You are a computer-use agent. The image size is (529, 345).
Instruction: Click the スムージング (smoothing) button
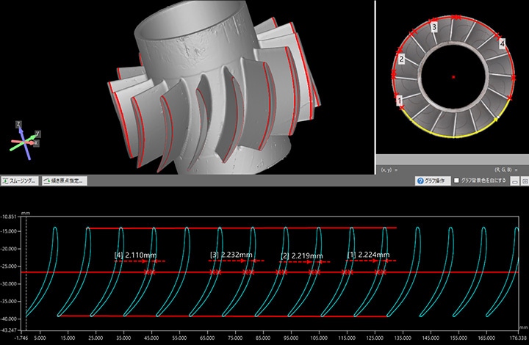(x=20, y=180)
